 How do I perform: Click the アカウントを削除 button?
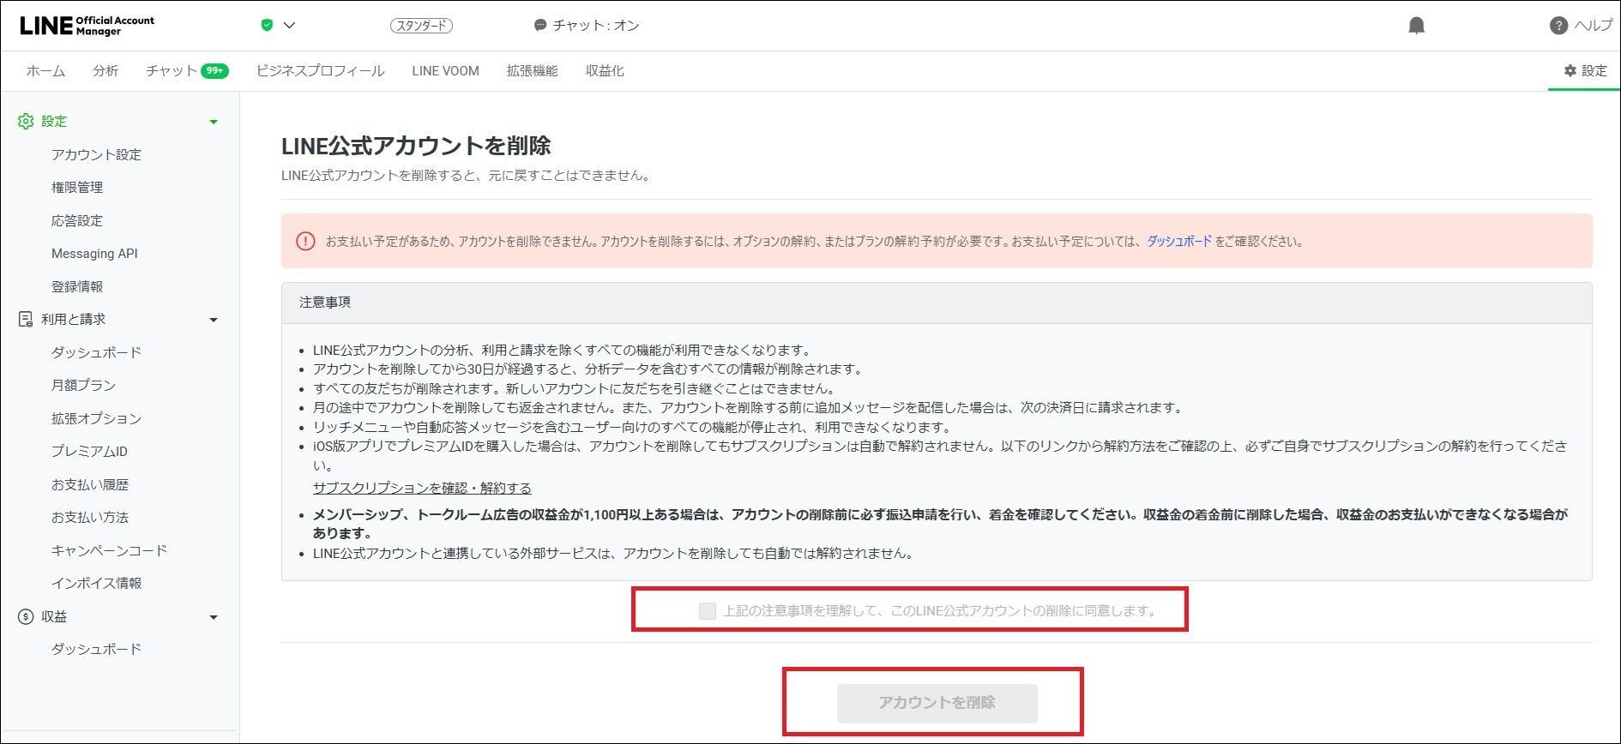pyautogui.click(x=937, y=703)
